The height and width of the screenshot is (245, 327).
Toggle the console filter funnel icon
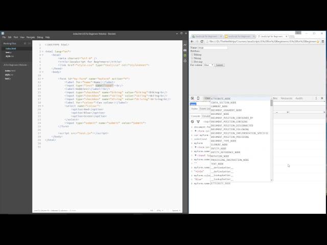[198, 121]
